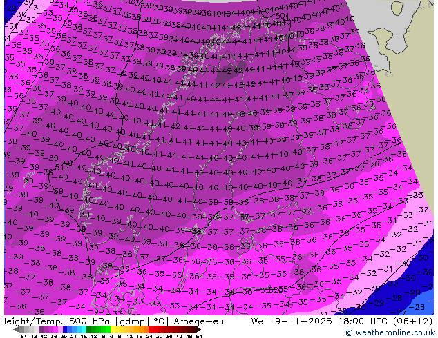Click the 512 height contour label
Viewport: 438px width, 338px height.
tap(62, 168)
